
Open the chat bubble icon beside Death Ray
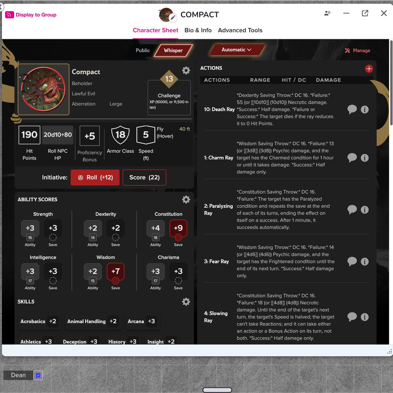(x=352, y=109)
